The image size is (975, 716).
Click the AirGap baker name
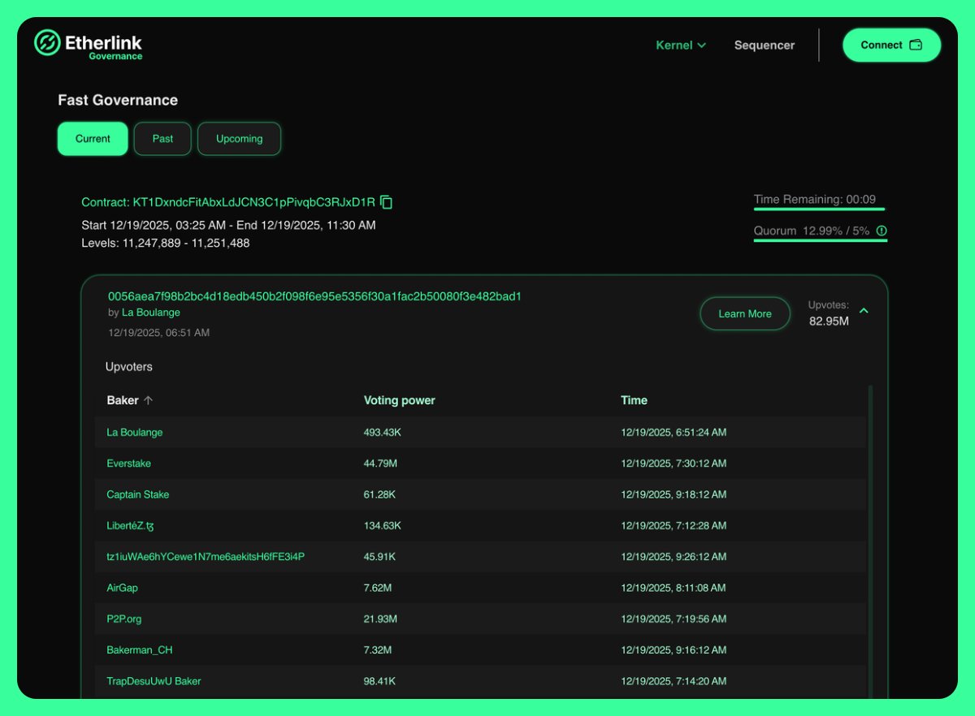click(x=122, y=588)
